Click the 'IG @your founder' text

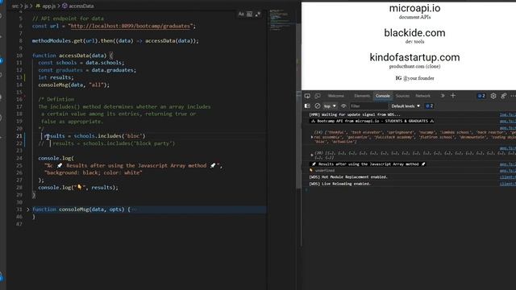(x=414, y=78)
